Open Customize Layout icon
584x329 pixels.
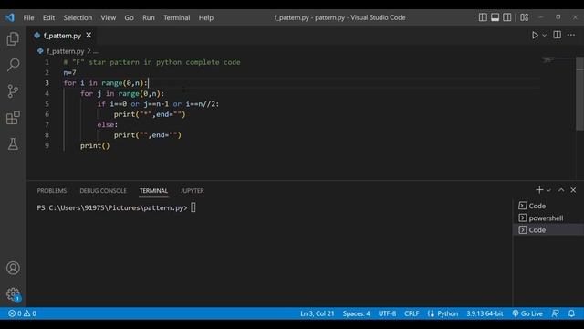pos(525,17)
